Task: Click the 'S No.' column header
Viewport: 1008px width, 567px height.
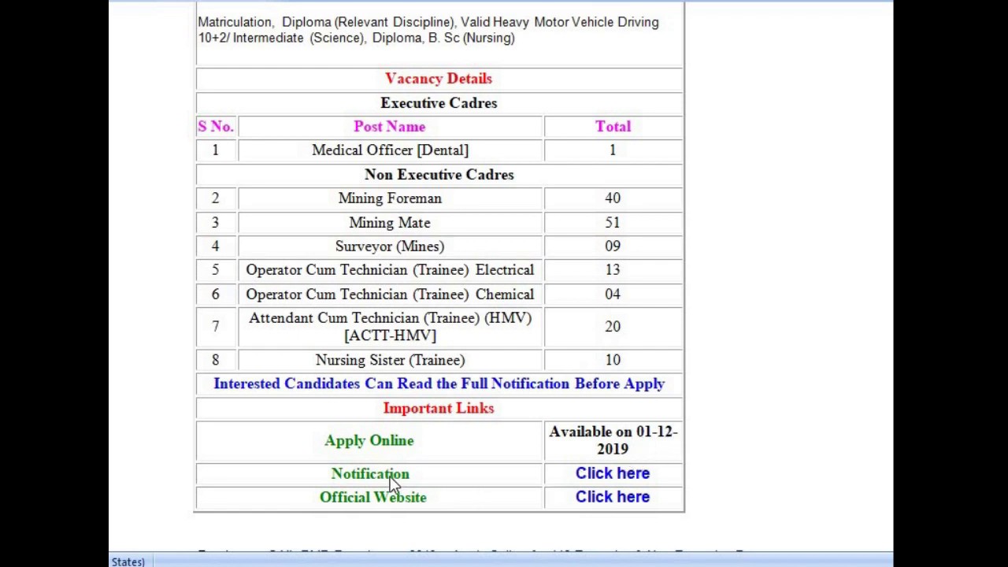Action: [x=215, y=127]
